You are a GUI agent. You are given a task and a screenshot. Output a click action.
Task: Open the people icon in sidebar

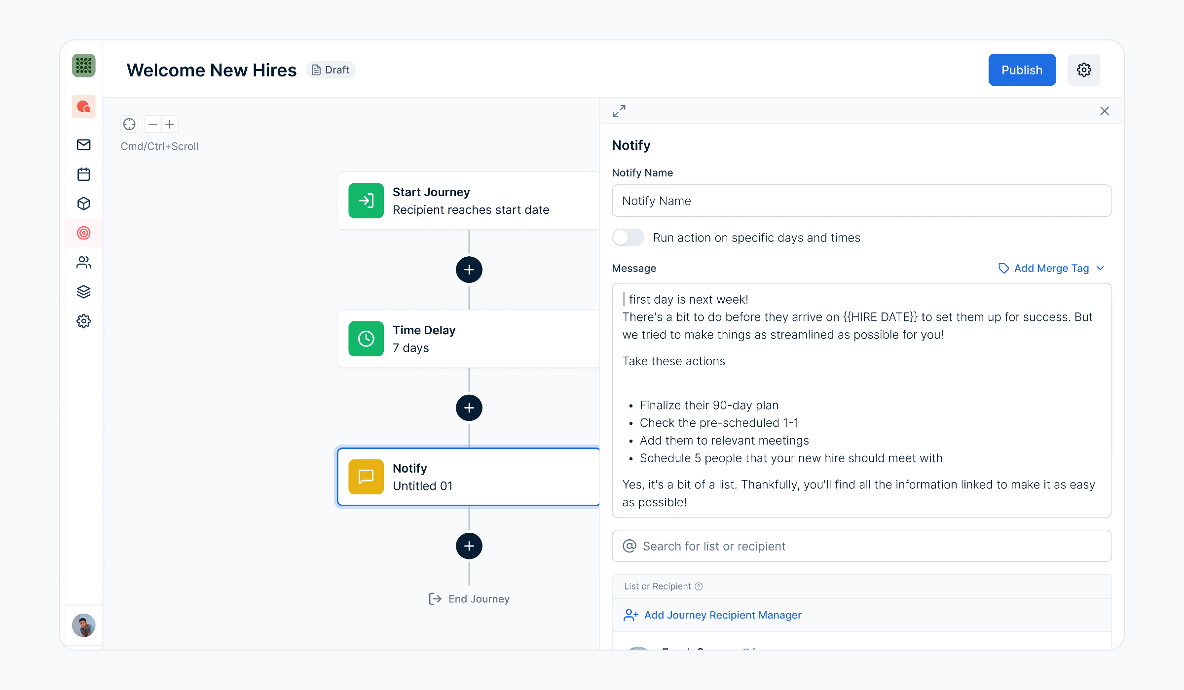coord(83,262)
